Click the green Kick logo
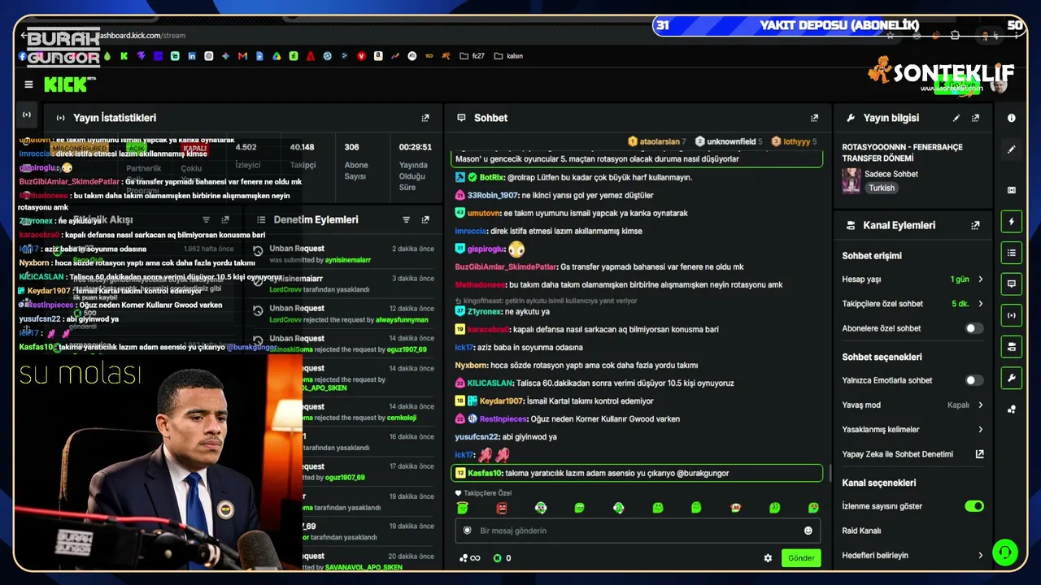This screenshot has width=1041, height=585. point(65,84)
